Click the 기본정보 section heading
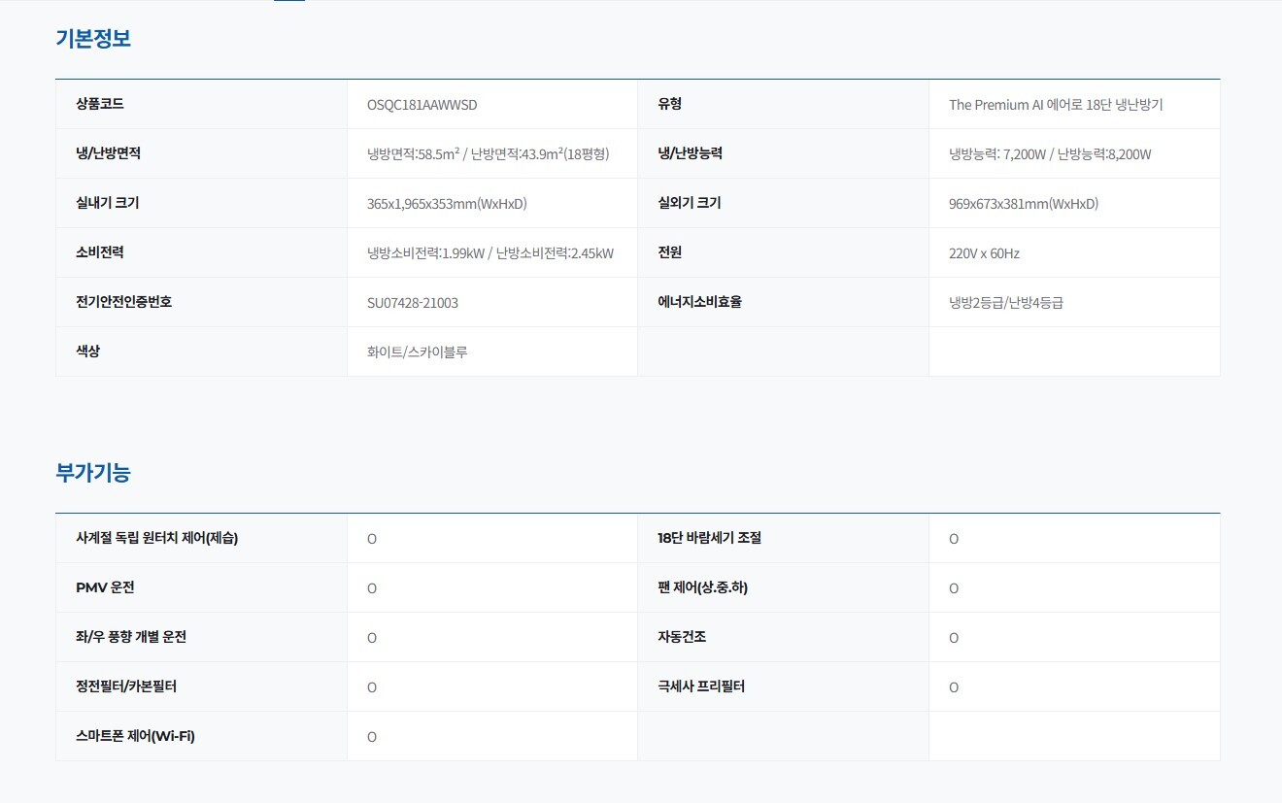The height and width of the screenshot is (803, 1282). coord(93,39)
